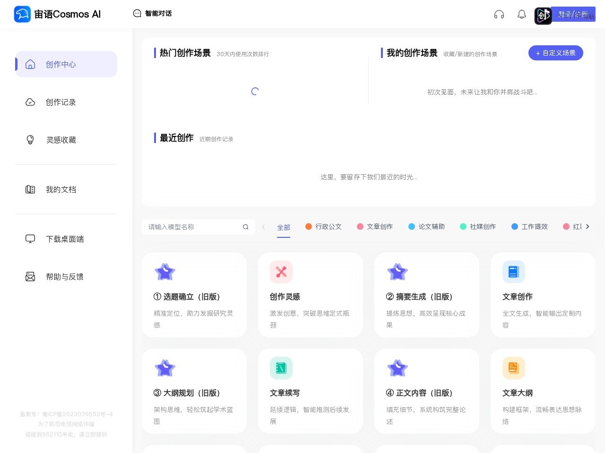Select the 工作提效 category tab

[x=529, y=226]
